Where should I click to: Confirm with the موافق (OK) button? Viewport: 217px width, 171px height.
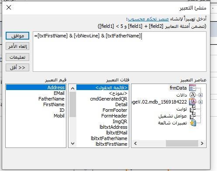click(x=17, y=36)
